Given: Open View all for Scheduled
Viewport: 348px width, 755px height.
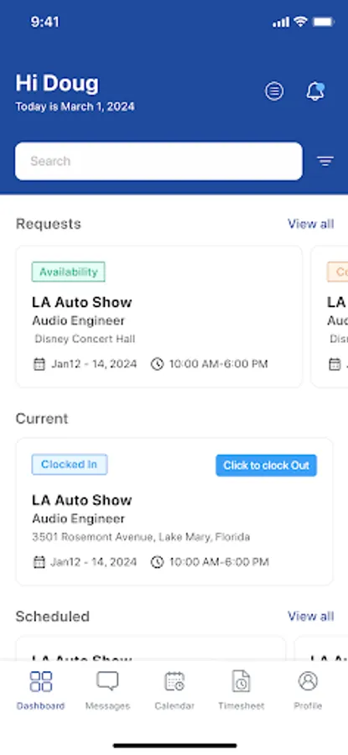Looking at the screenshot, I should pos(310,617).
